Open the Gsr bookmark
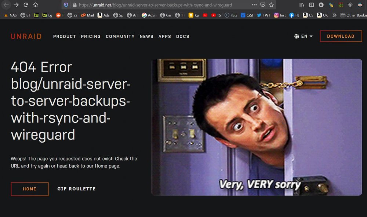The height and width of the screenshot is (217, 367). click(x=166, y=15)
